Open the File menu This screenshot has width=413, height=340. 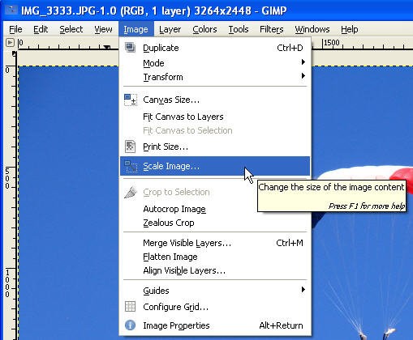(15, 29)
